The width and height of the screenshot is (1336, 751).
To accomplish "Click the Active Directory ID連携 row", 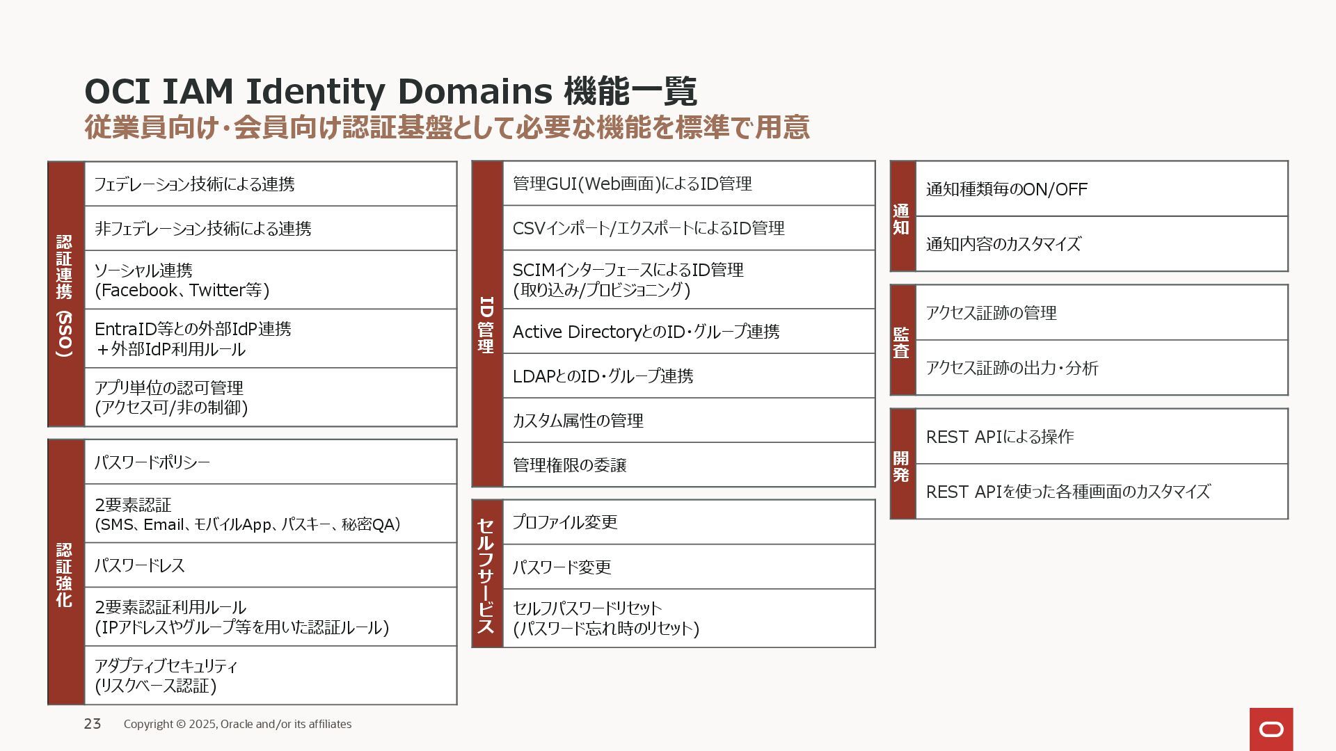I will click(x=687, y=332).
